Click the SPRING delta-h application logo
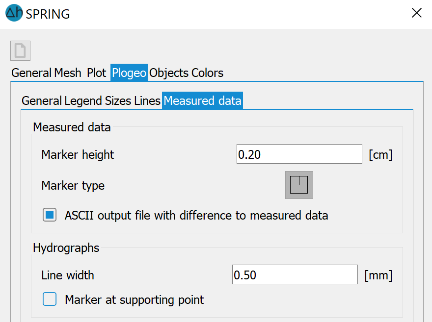 click(14, 13)
